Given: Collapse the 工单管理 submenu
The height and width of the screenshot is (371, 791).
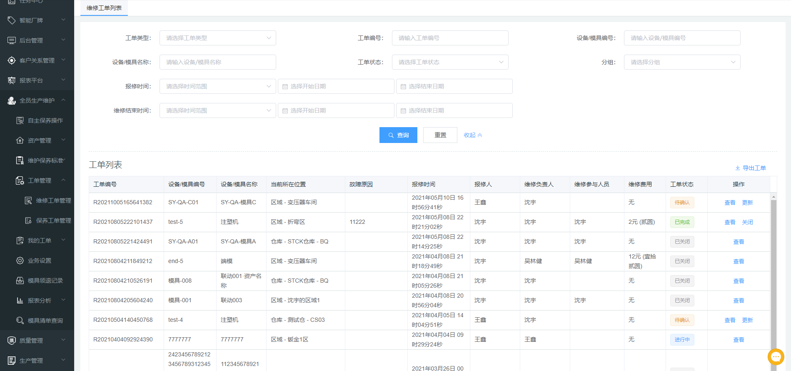Looking at the screenshot, I should pos(63,180).
